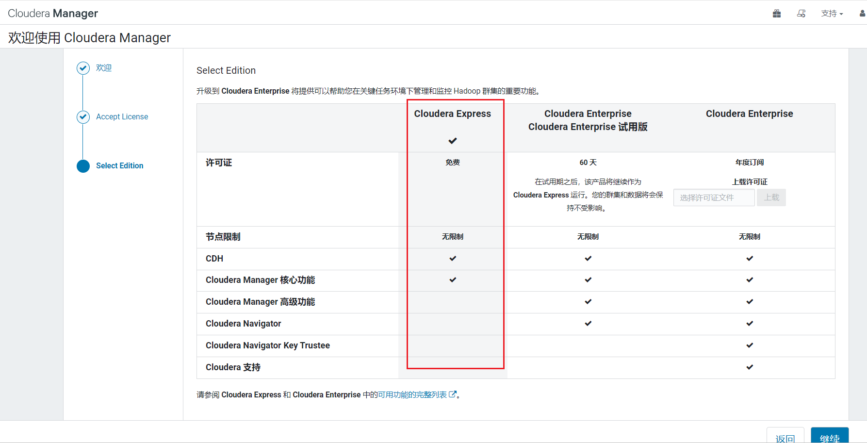Image resolution: width=867 pixels, height=443 pixels.
Task: Click the Cloudera Navigator Key Trustee label
Action: (x=268, y=345)
